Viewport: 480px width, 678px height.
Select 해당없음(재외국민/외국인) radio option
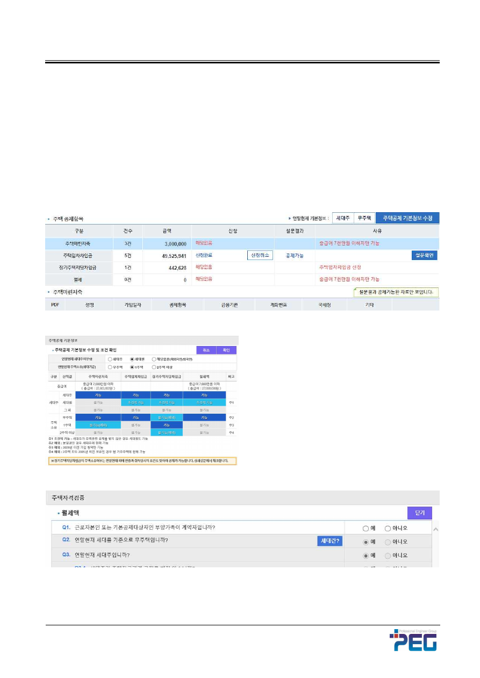point(154,359)
